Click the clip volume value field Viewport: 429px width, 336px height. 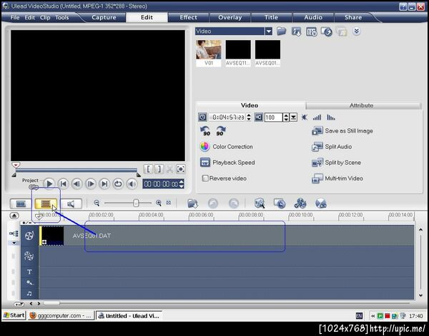[x=273, y=117]
